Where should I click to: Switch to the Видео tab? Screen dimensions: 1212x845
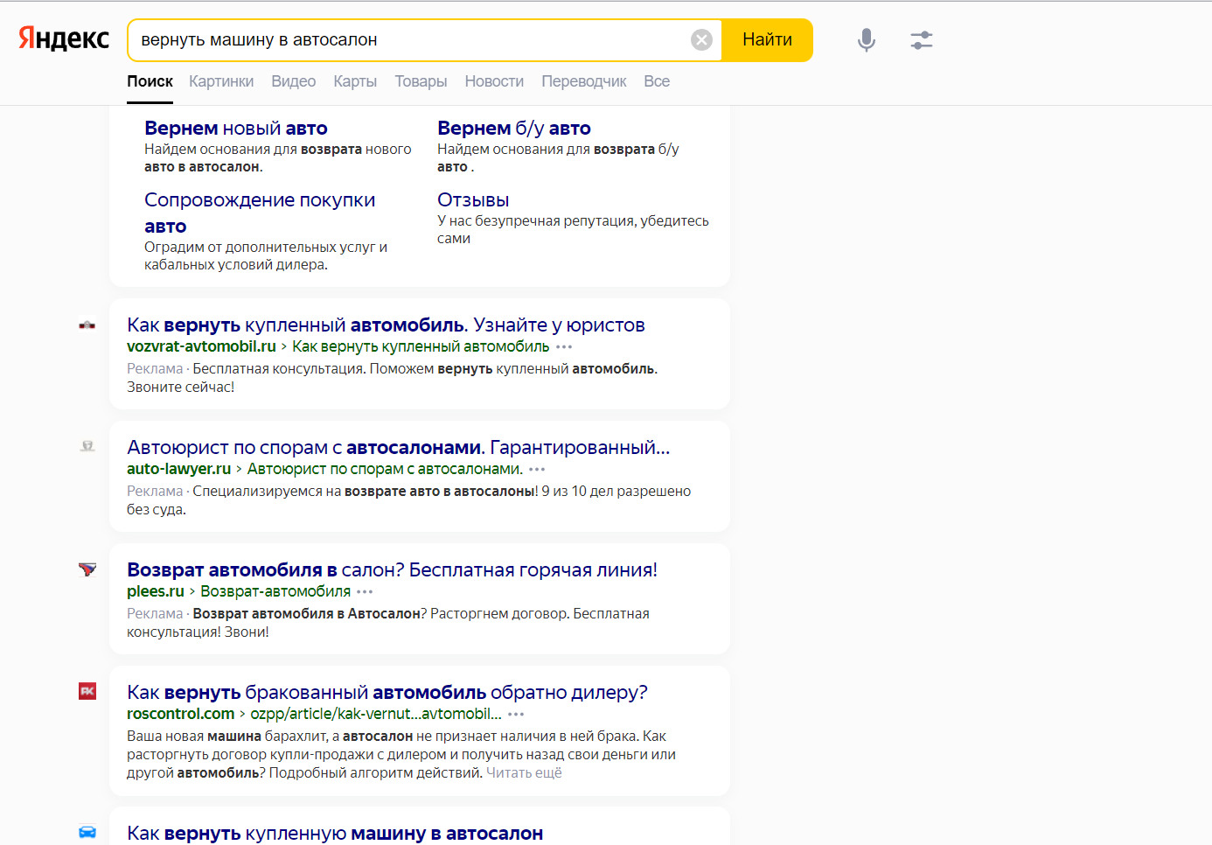[293, 81]
